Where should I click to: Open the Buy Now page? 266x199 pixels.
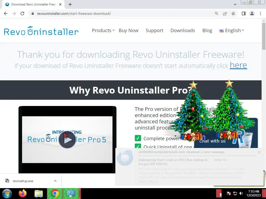(x=129, y=31)
